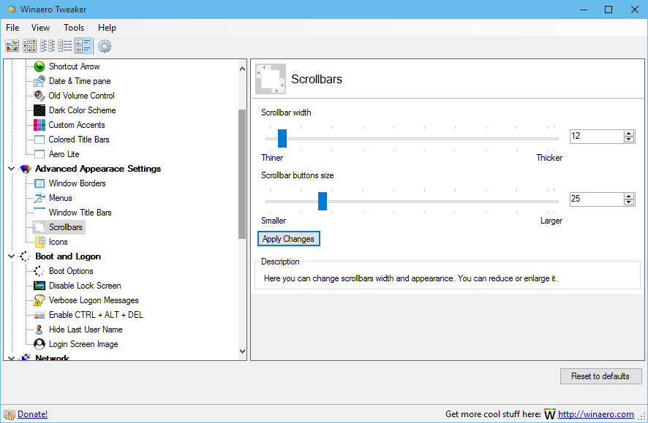Click tree scrollbar down arrow
Viewport: 648px width, 423px height.
click(243, 351)
